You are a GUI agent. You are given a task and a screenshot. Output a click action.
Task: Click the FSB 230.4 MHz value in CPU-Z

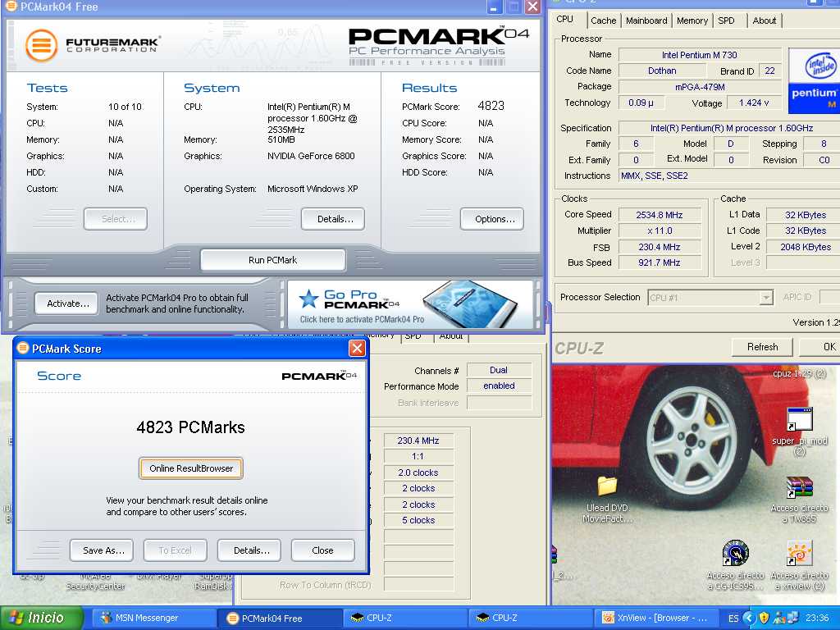pos(659,247)
